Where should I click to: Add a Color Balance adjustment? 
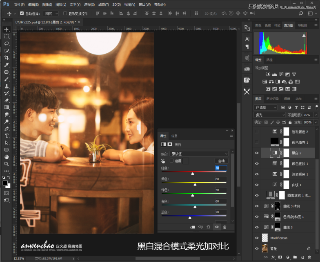(271, 82)
